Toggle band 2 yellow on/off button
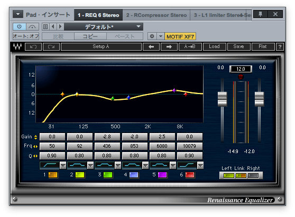Viewport: 295px width, 217px height. [80, 175]
